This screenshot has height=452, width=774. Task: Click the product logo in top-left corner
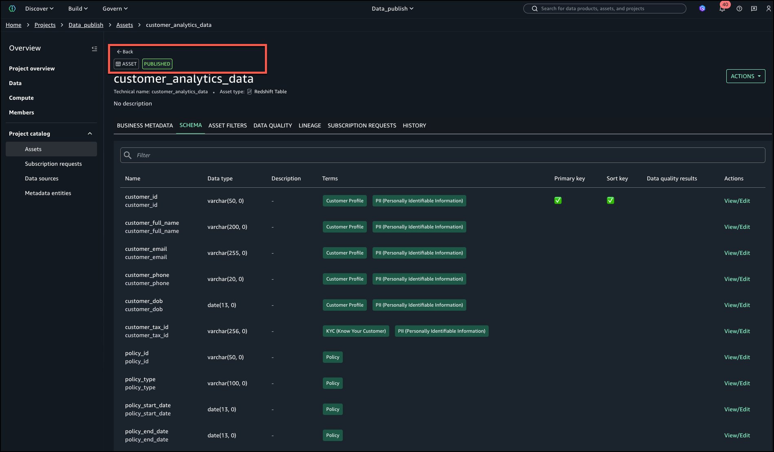pos(12,9)
